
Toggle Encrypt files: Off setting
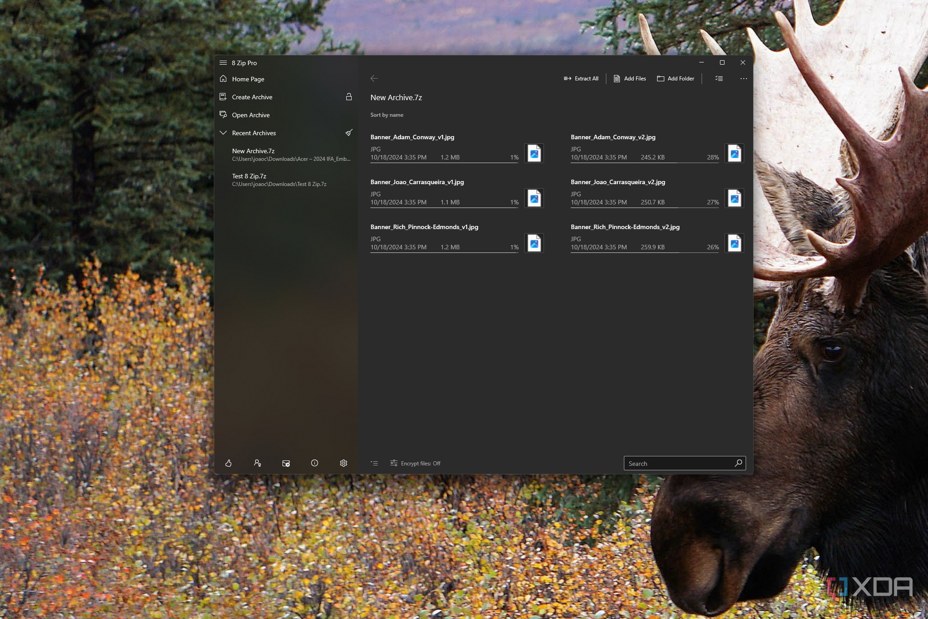pos(415,463)
